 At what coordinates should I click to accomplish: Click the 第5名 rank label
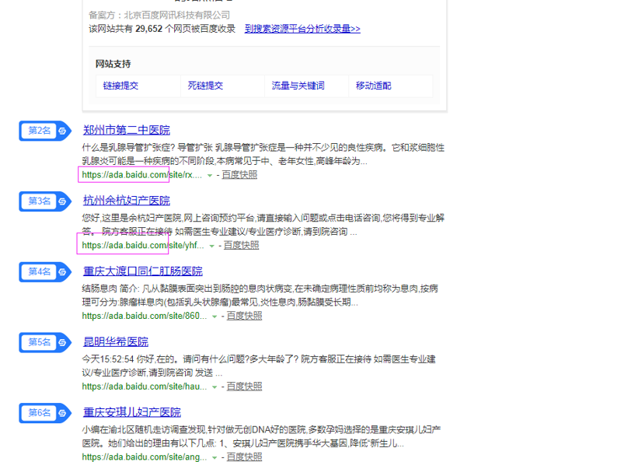tap(39, 342)
